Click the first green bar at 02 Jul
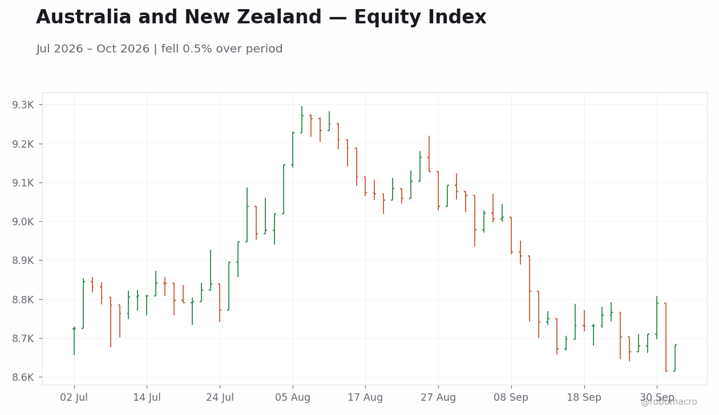This screenshot has width=719, height=415. [74, 341]
